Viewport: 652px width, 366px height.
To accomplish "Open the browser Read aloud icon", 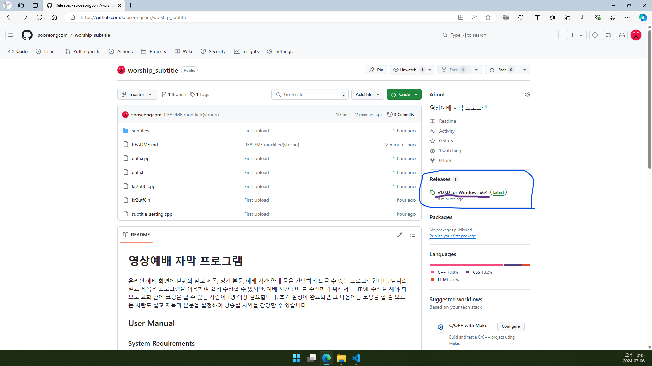I will [474, 17].
